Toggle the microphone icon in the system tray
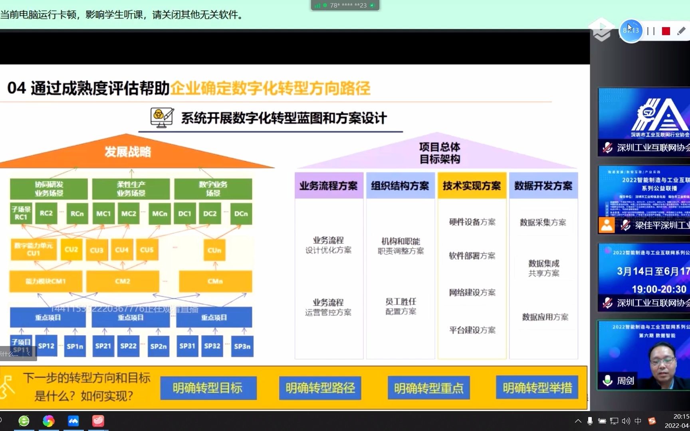The height and width of the screenshot is (431, 690). coord(590,421)
